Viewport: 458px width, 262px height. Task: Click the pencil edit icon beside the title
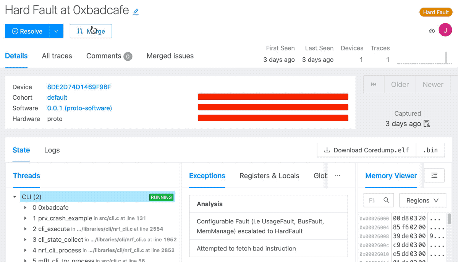click(136, 12)
